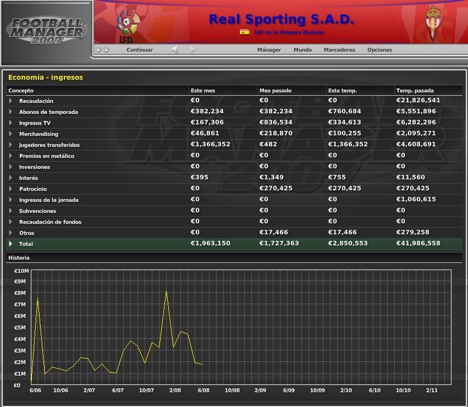Open the Marcadores menu
Image resolution: width=468 pixels, height=407 pixels.
tap(340, 50)
